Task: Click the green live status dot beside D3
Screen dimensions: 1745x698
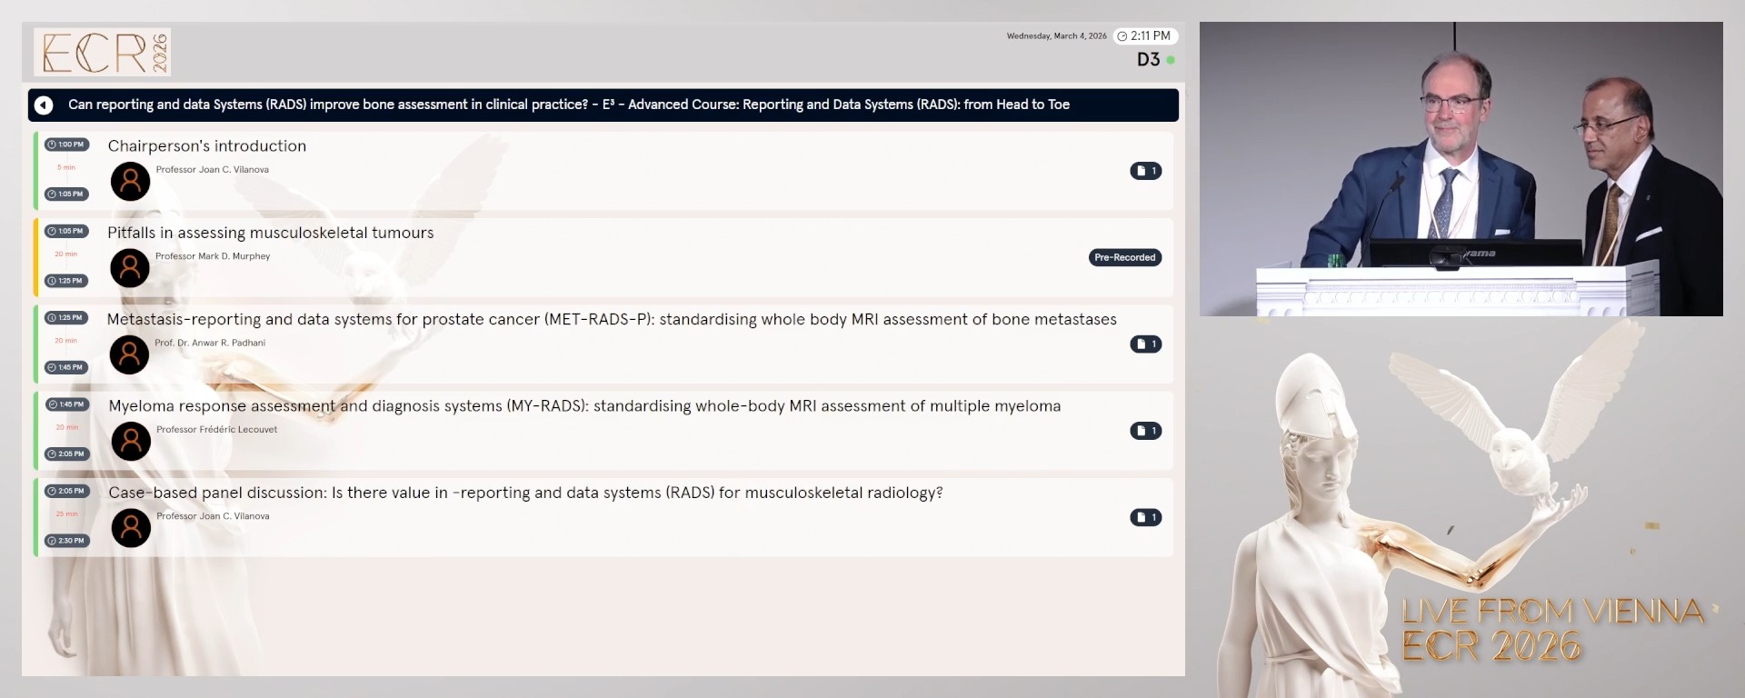Action: [x=1171, y=60]
